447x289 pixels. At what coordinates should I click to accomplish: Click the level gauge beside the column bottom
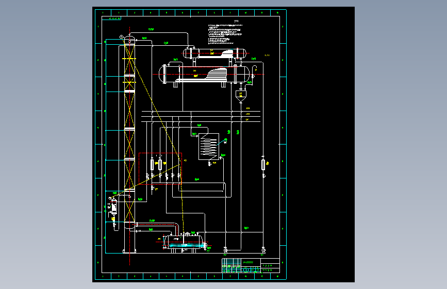(114, 207)
